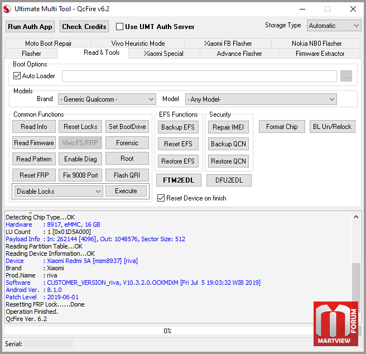Click the Format Chip button

tap(282, 127)
